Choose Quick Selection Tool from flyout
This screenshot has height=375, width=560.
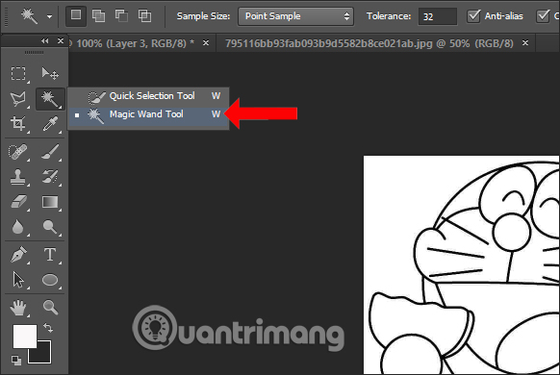[x=148, y=96]
